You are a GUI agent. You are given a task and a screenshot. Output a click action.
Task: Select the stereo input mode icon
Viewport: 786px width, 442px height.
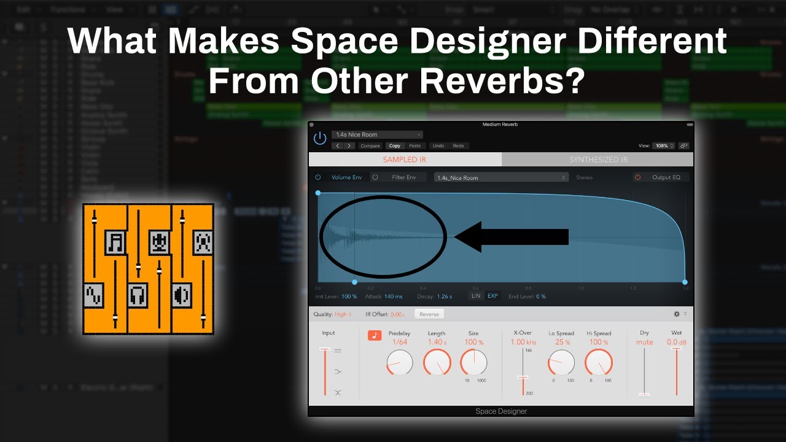[338, 351]
